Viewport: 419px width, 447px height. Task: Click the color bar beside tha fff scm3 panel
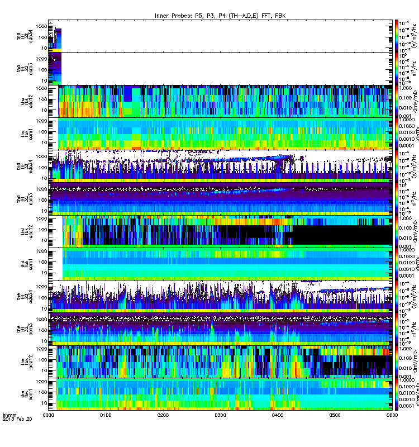pos(397,69)
